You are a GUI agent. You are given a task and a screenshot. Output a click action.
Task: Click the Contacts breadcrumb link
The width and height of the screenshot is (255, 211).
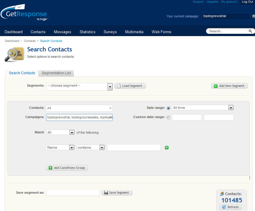30,41
